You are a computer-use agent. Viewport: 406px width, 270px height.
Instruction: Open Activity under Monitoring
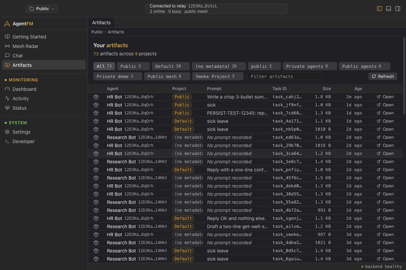(x=44, y=99)
